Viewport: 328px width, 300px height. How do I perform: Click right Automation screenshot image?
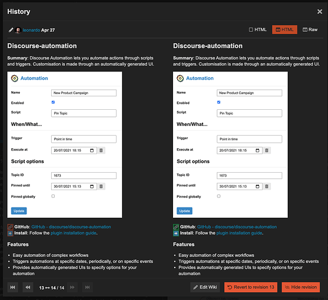(x=230, y=145)
